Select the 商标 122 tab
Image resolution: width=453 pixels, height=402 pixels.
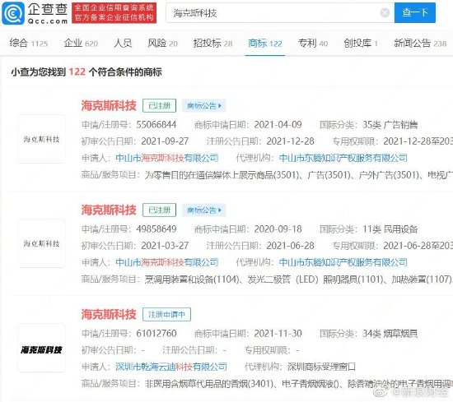pos(265,44)
